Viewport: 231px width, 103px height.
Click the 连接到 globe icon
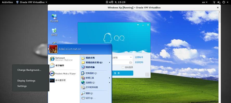[83, 83]
